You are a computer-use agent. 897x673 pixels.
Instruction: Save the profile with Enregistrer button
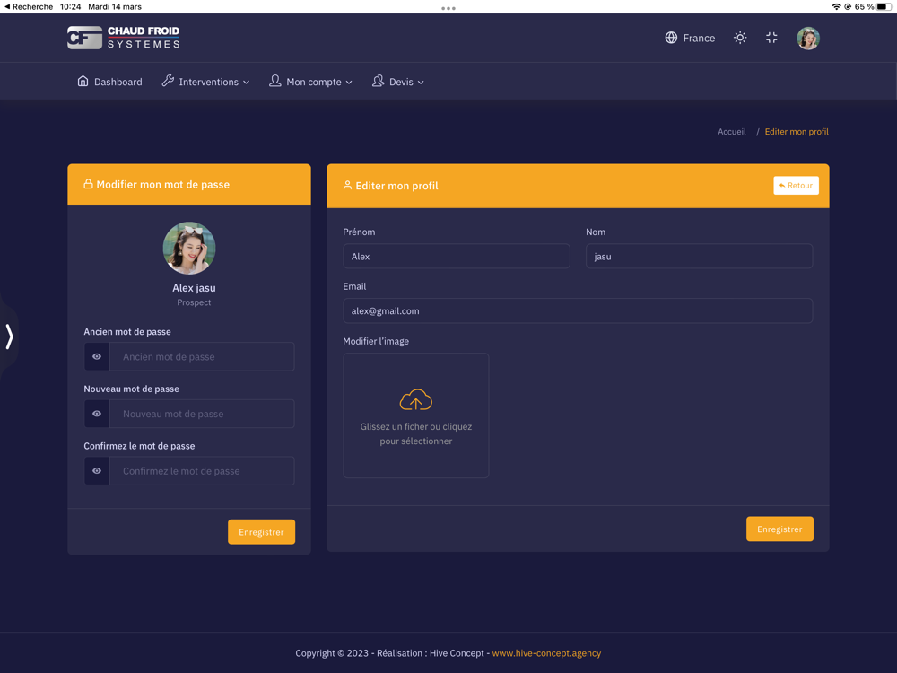779,529
